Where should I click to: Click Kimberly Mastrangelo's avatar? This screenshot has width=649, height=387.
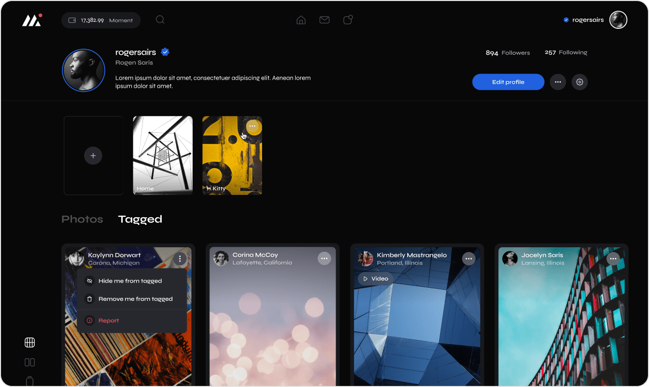(366, 258)
